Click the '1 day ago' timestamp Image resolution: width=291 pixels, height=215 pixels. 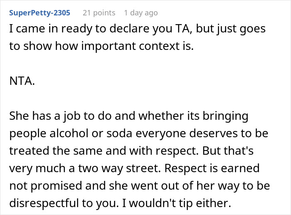[141, 13]
